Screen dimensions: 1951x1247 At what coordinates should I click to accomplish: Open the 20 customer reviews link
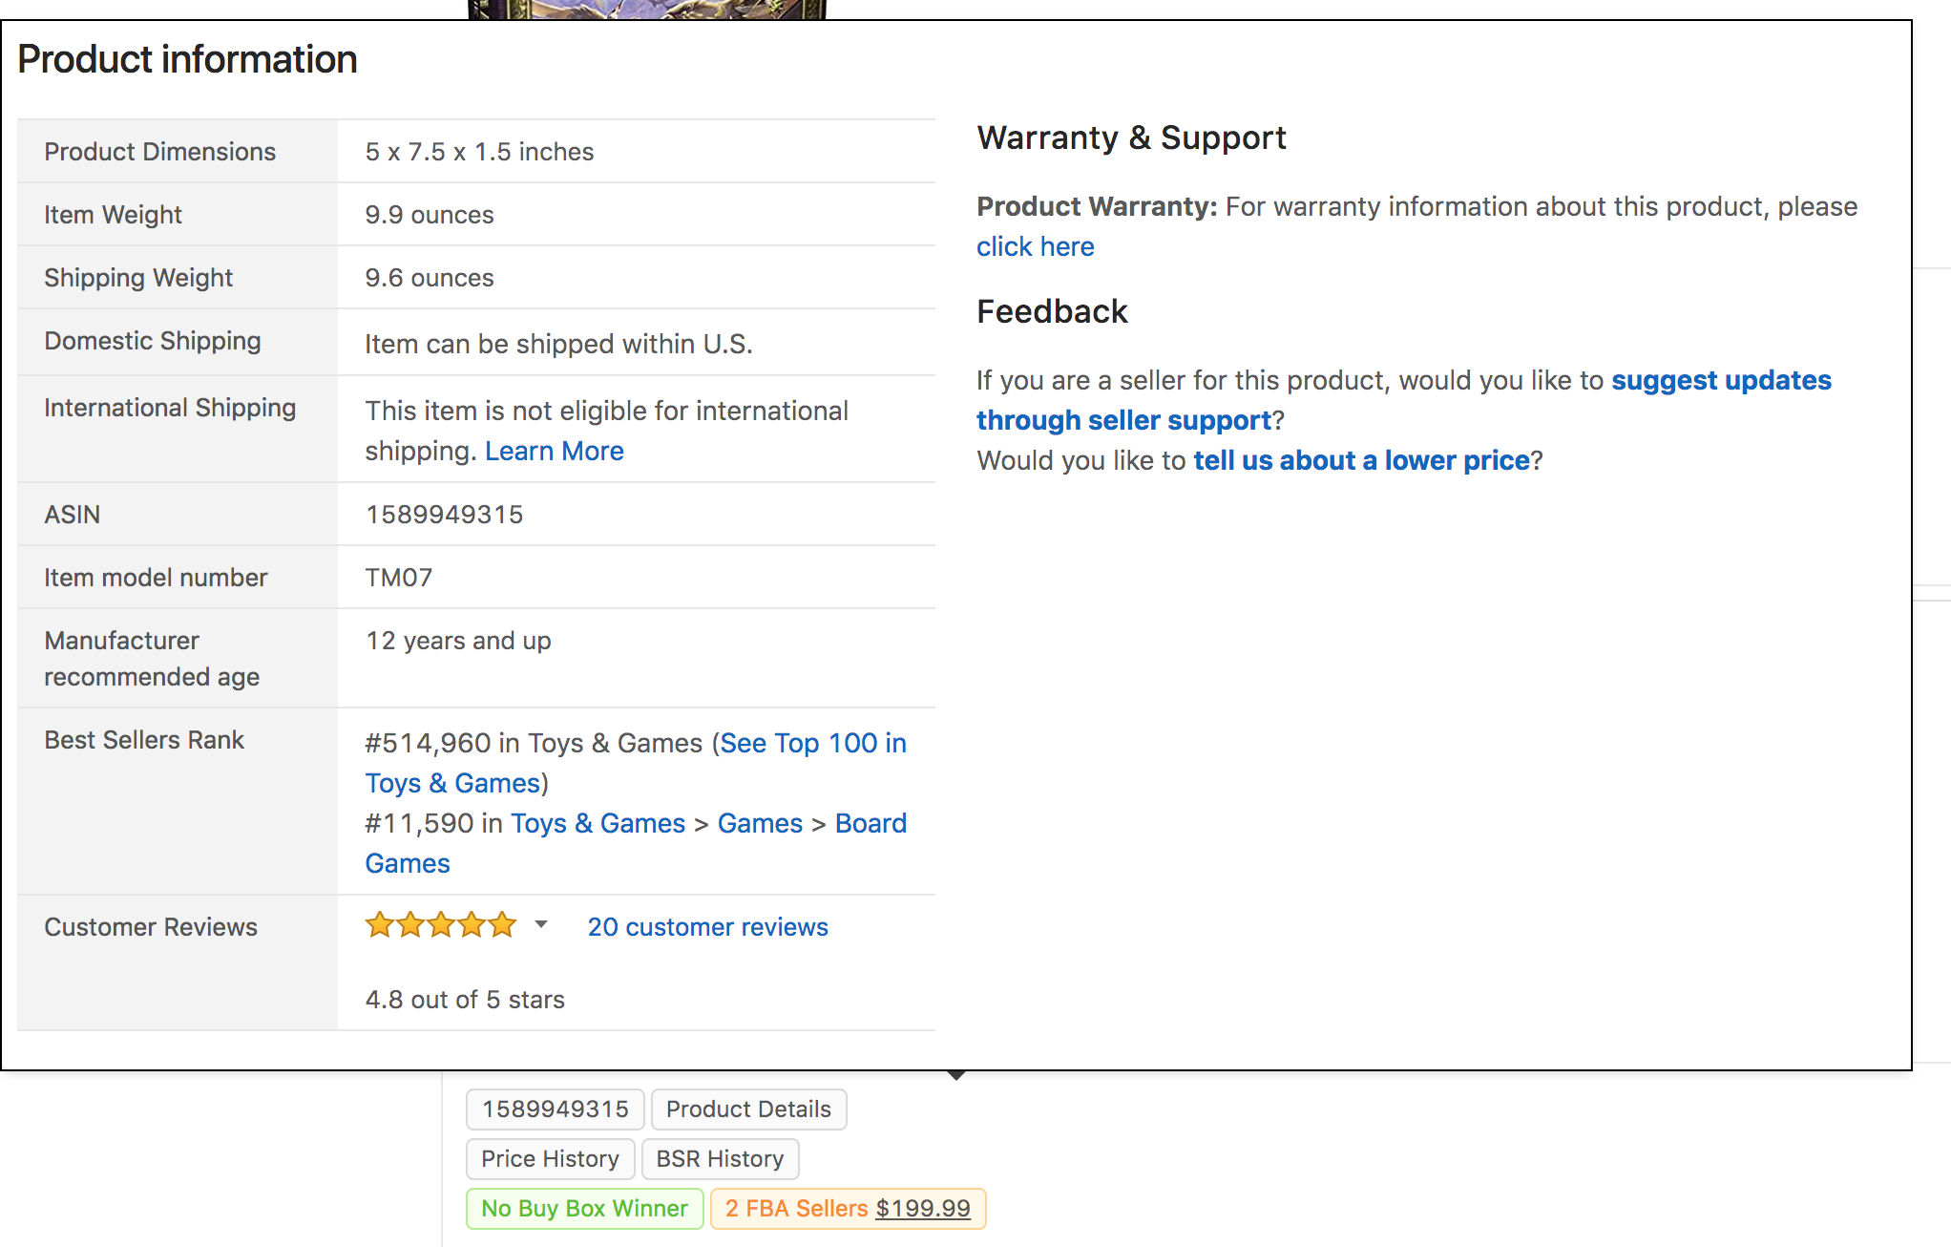click(707, 927)
